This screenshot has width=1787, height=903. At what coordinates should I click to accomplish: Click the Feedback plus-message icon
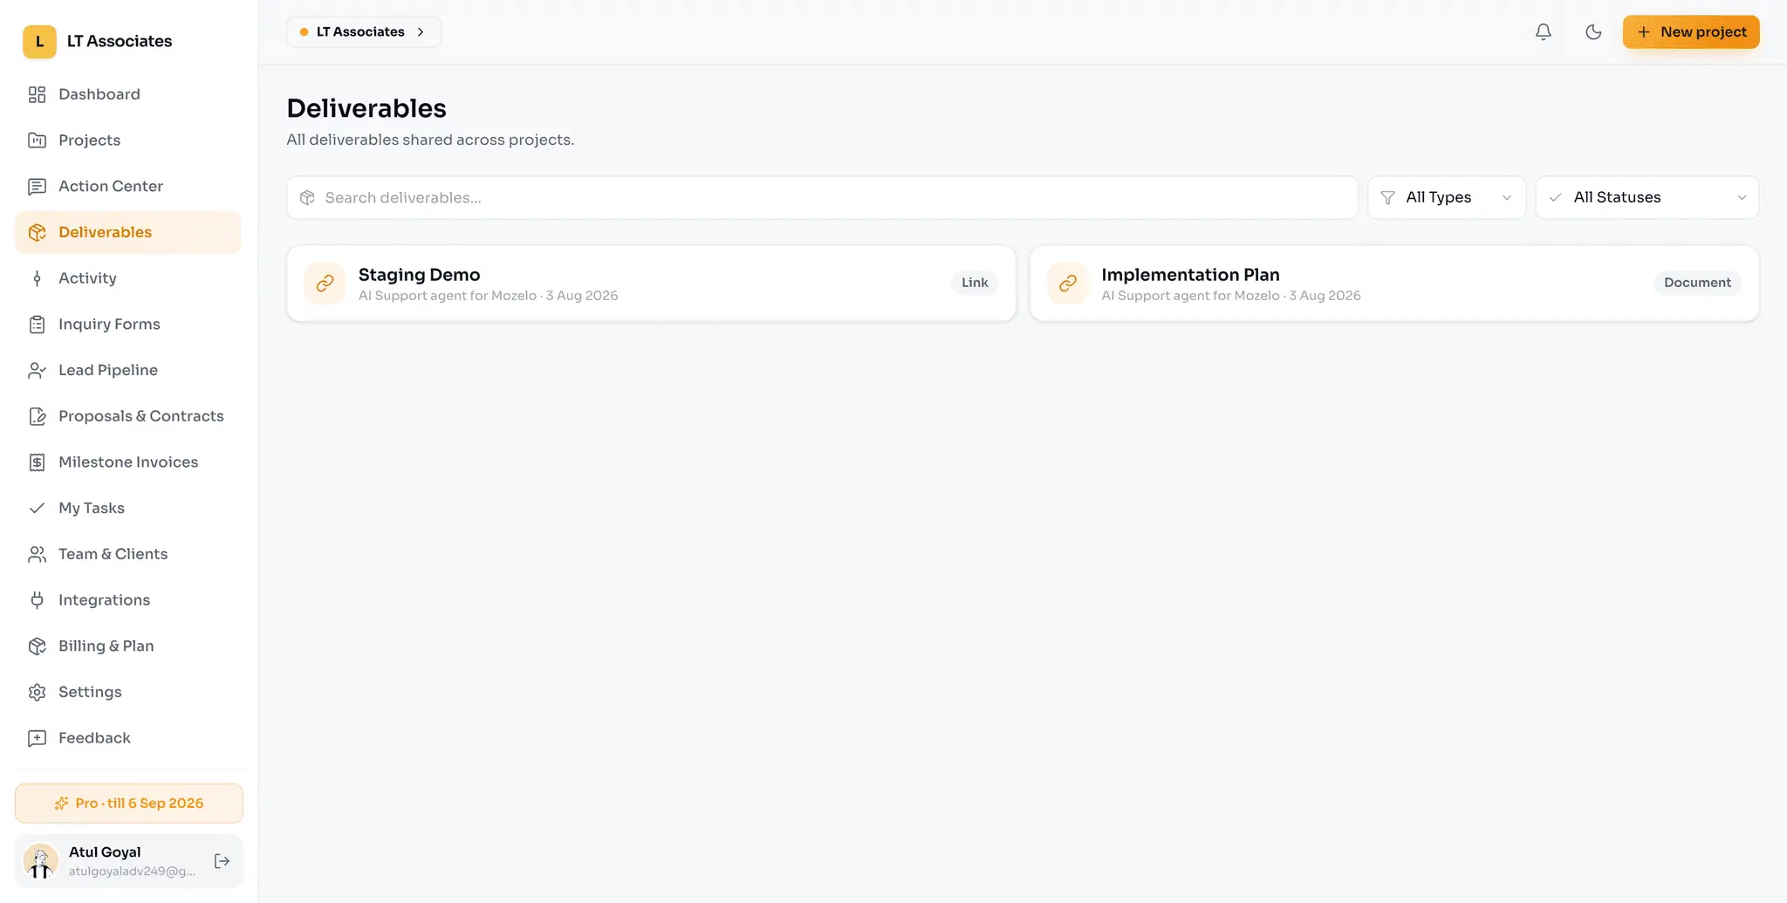[37, 738]
